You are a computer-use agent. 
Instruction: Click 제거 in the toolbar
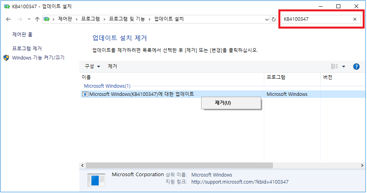pyautogui.click(x=113, y=67)
